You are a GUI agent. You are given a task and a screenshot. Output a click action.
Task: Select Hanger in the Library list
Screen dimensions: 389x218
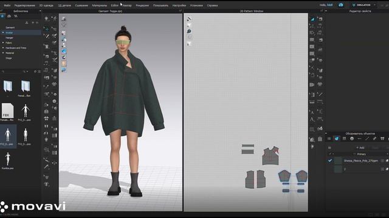pos(10,38)
